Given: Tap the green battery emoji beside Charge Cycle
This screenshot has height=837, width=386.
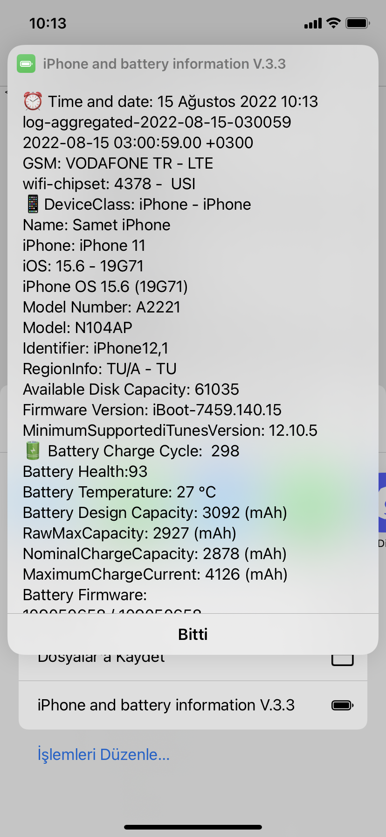Looking at the screenshot, I should pos(33,451).
